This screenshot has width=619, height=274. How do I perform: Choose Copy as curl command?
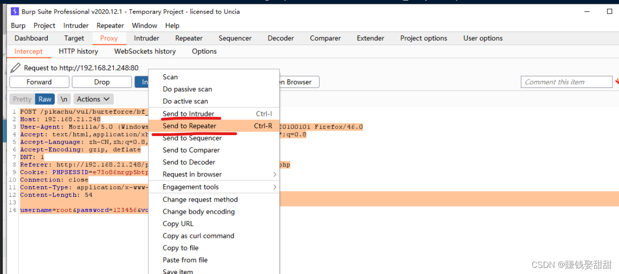[x=214, y=236]
